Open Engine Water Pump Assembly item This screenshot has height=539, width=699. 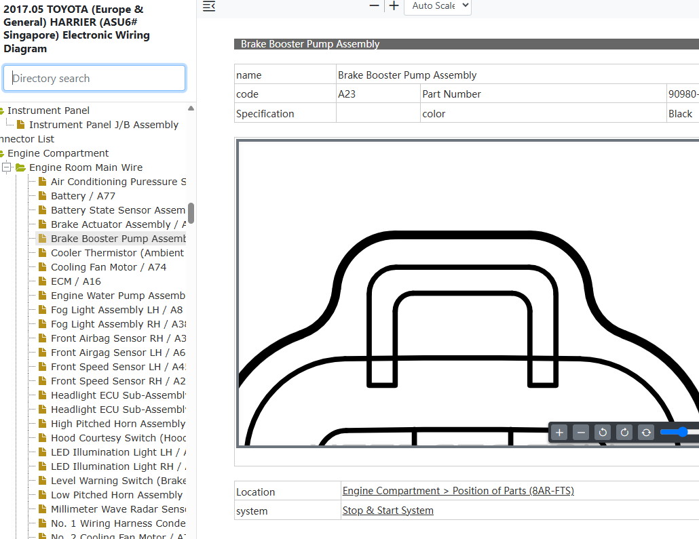pyautogui.click(x=118, y=296)
